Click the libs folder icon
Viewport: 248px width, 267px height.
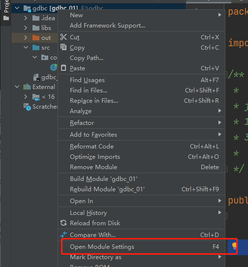coord(36,28)
